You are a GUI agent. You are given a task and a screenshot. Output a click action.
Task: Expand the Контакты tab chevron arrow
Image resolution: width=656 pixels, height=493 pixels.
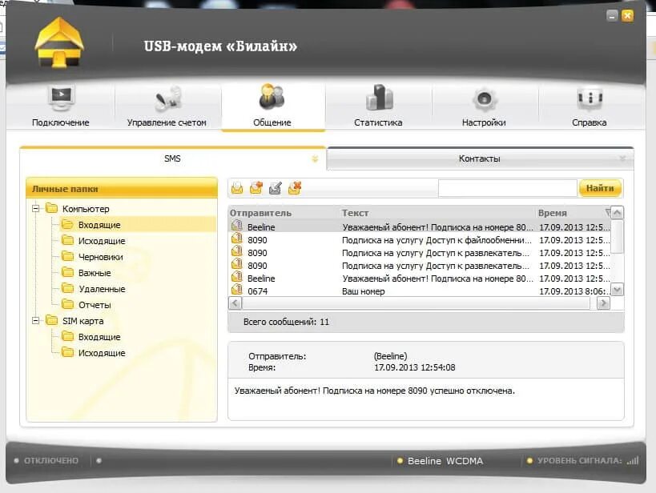[x=622, y=159]
